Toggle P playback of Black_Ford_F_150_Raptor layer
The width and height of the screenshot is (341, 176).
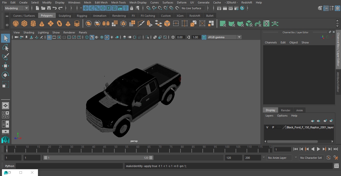[273, 127]
